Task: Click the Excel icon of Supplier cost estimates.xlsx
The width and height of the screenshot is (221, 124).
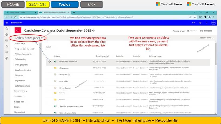Action: click(55, 106)
